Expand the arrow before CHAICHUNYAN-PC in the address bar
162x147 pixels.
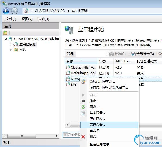[x=31, y=11]
